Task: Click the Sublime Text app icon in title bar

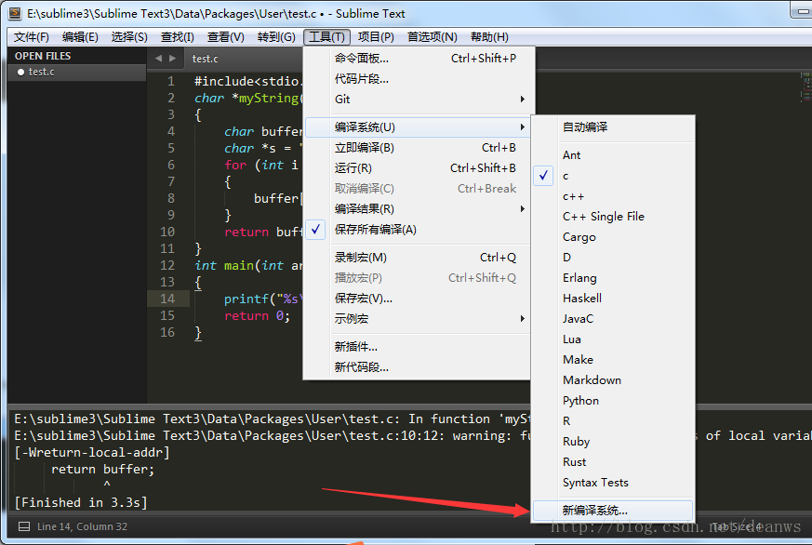Action: [15, 13]
